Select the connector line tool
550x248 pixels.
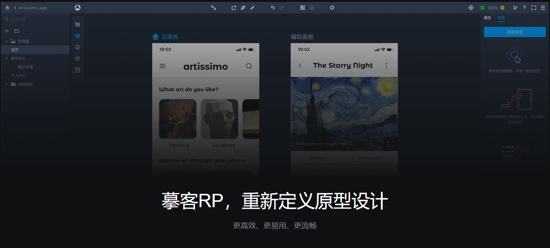point(213,8)
